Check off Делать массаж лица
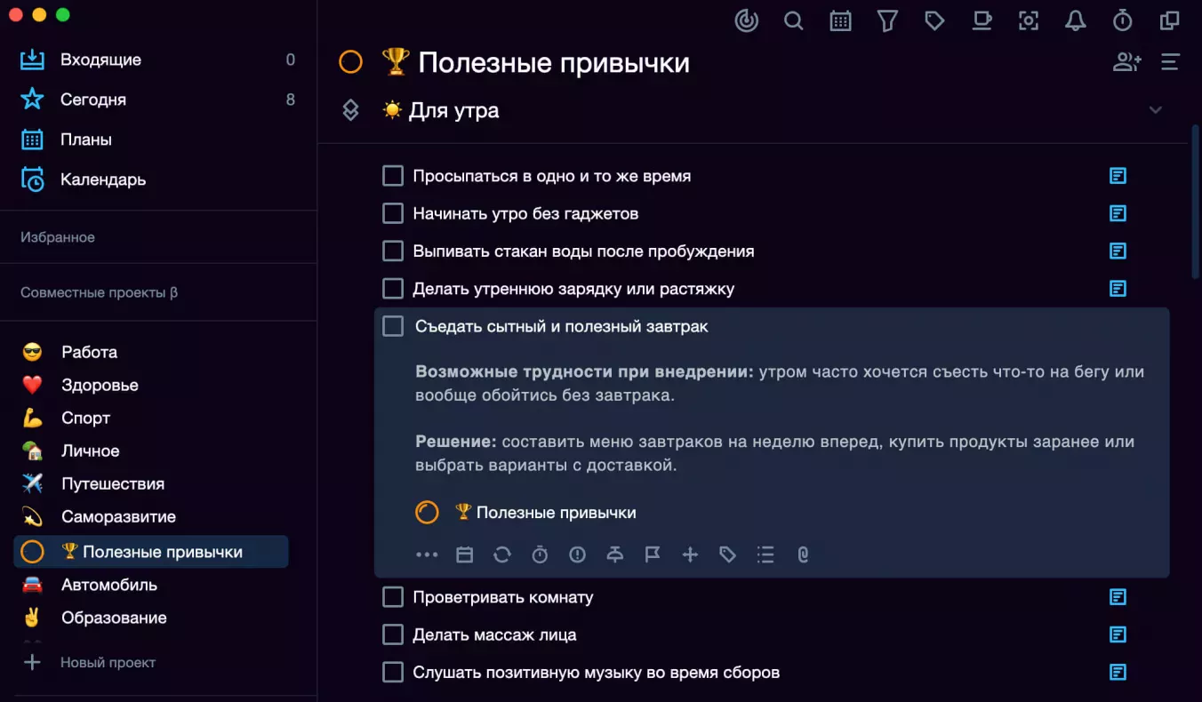Screen dimensions: 1202x702 point(393,634)
